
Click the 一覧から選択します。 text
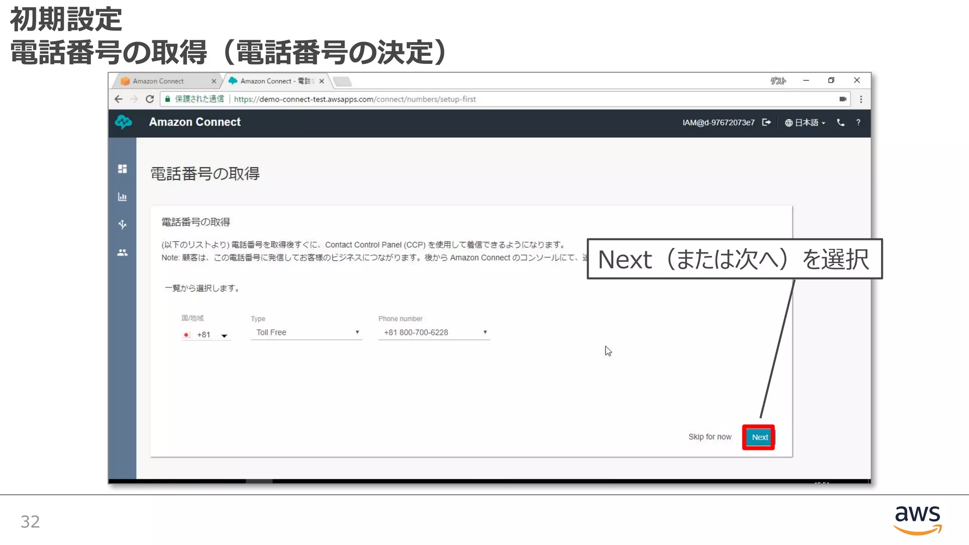click(x=203, y=288)
